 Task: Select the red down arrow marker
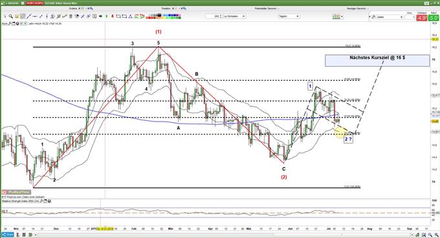(x=113, y=16)
